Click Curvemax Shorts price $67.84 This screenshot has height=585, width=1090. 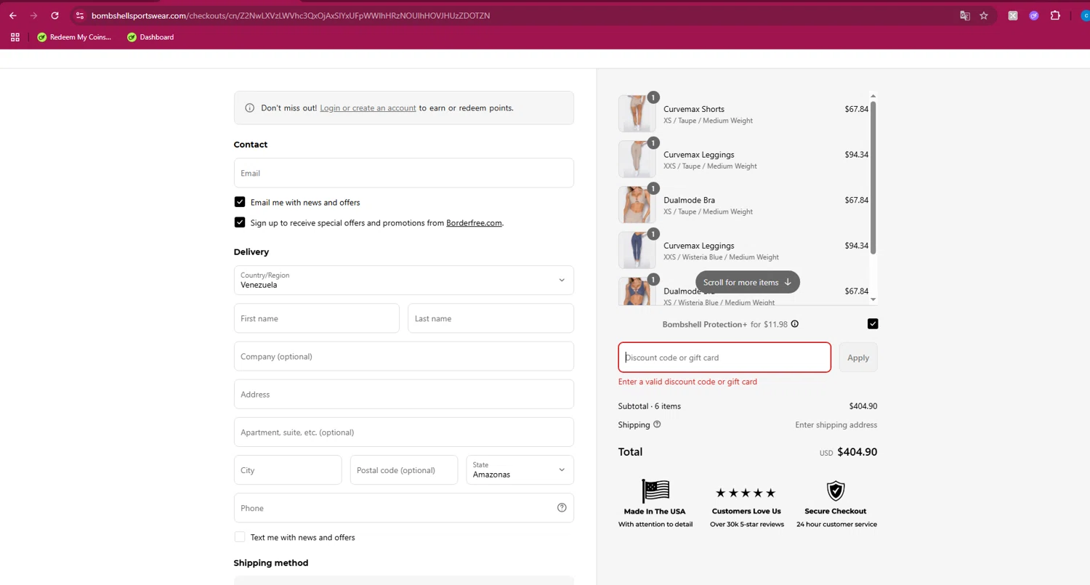coord(856,109)
